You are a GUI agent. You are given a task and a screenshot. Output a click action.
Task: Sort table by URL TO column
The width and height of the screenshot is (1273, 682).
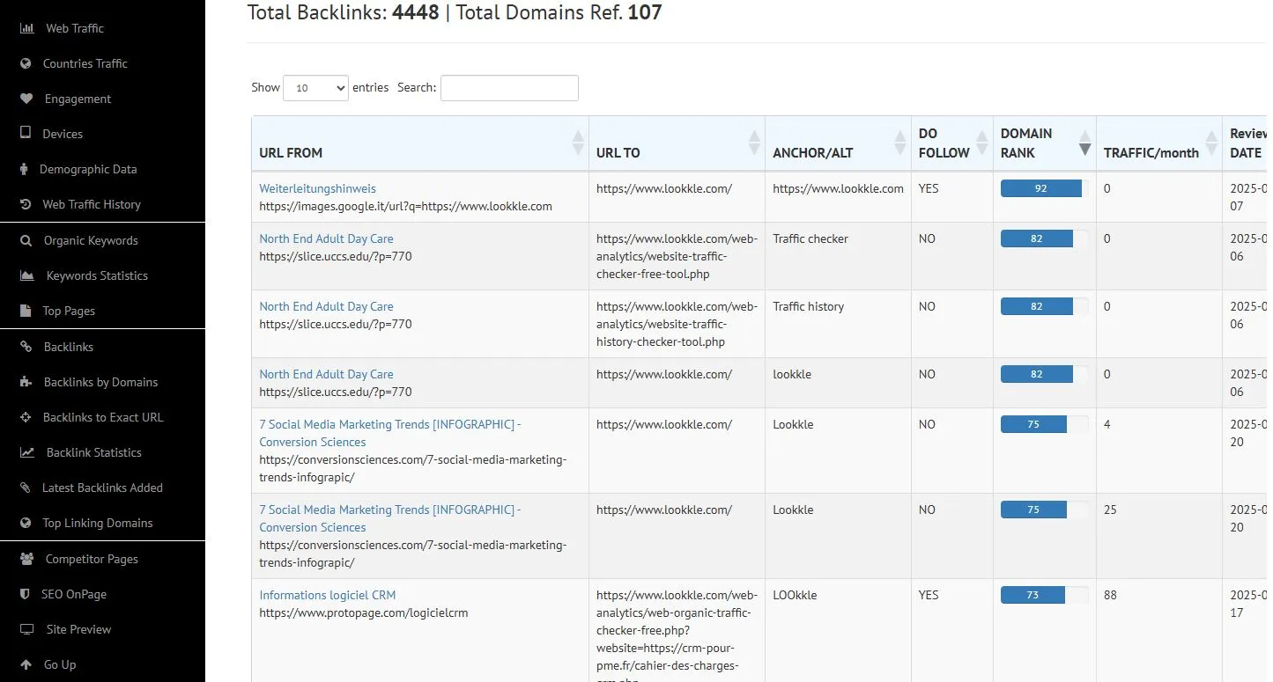(x=677, y=143)
